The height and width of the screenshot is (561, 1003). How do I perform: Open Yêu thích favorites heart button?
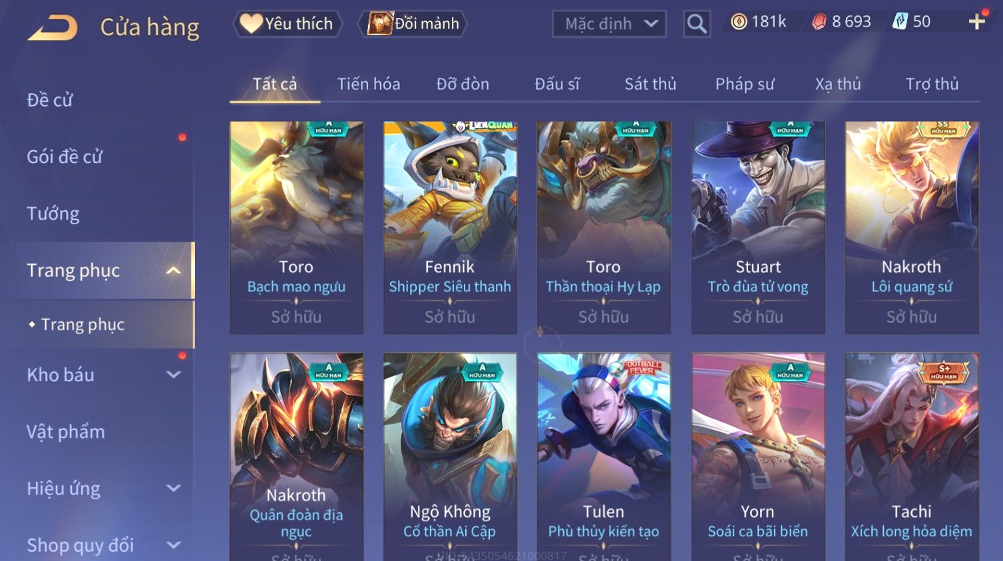(288, 24)
